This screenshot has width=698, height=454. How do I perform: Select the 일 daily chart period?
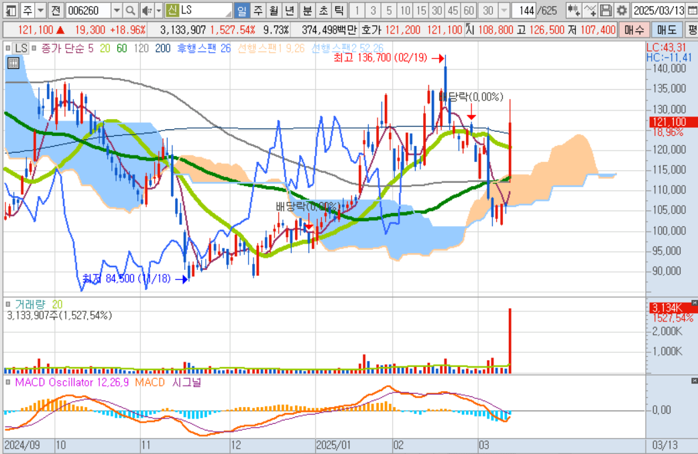tap(241, 10)
